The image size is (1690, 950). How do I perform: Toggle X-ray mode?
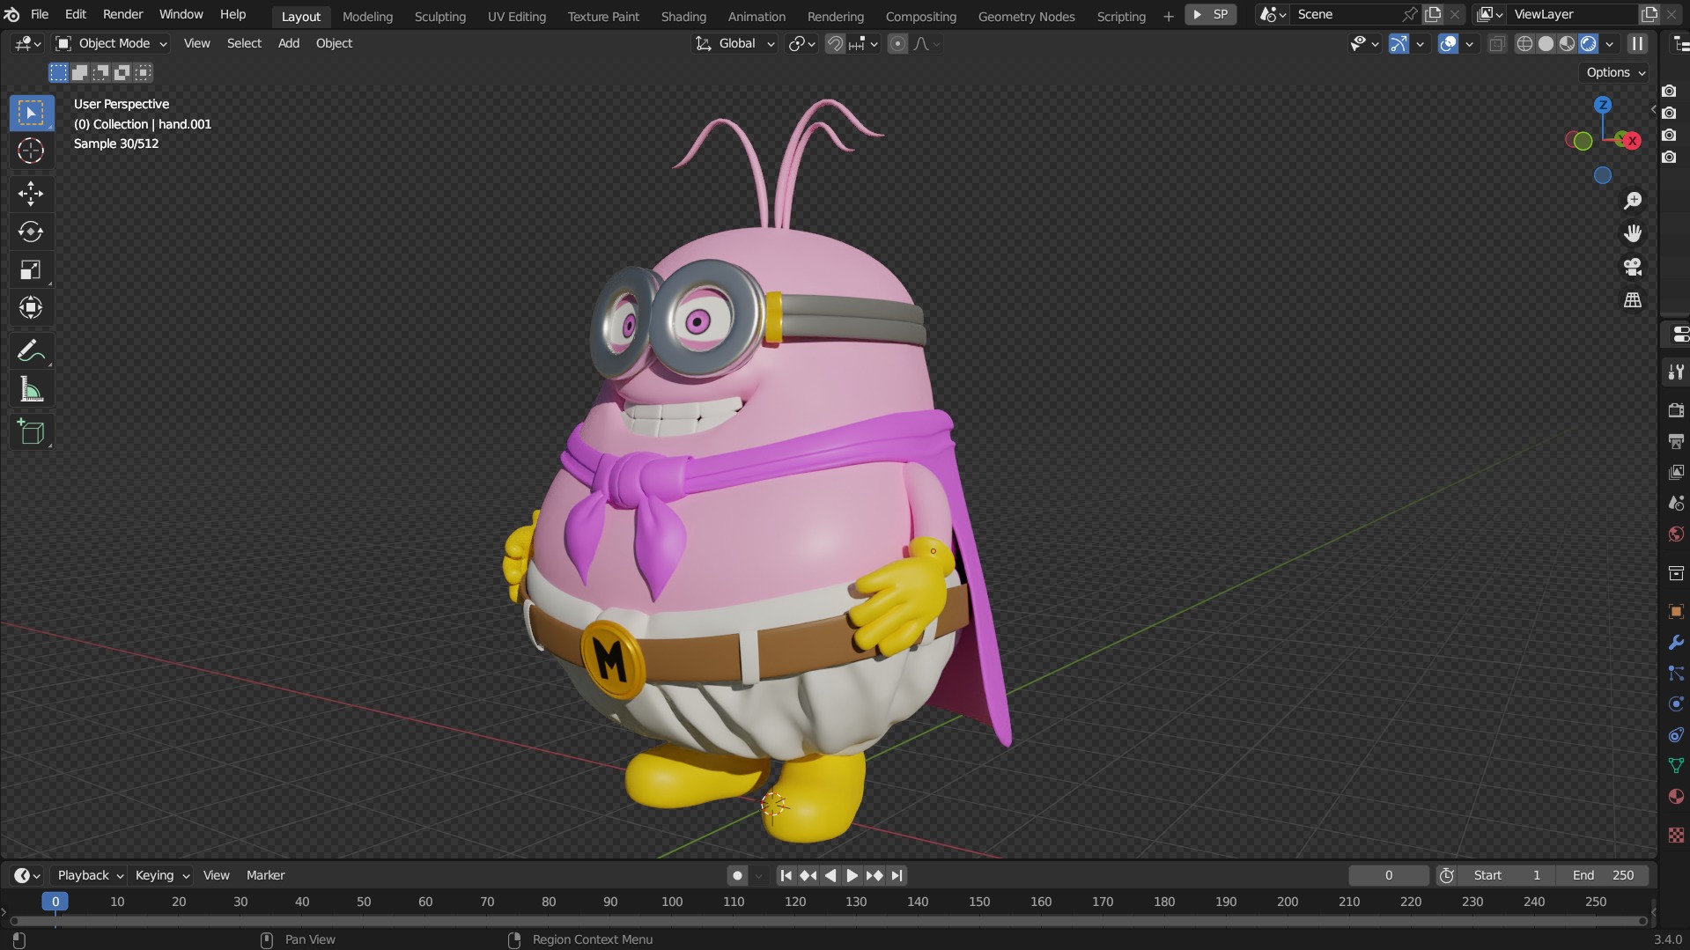tap(1496, 43)
